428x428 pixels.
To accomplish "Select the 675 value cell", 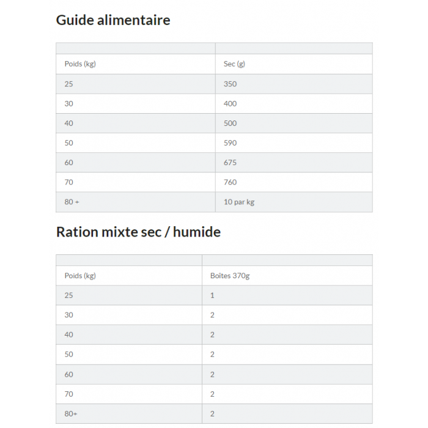I will [x=230, y=162].
